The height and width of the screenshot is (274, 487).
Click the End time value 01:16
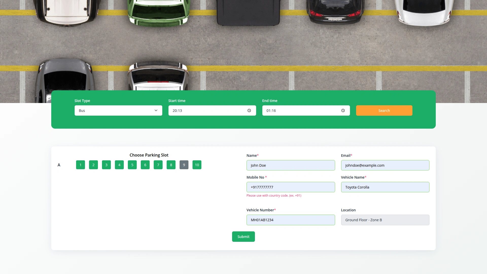[x=271, y=111]
